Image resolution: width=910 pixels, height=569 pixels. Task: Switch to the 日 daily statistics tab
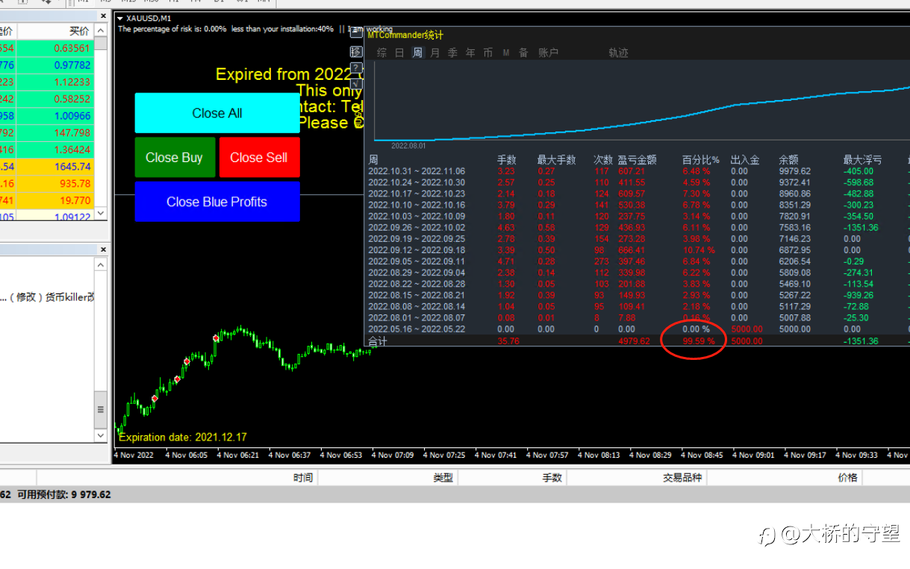click(399, 53)
